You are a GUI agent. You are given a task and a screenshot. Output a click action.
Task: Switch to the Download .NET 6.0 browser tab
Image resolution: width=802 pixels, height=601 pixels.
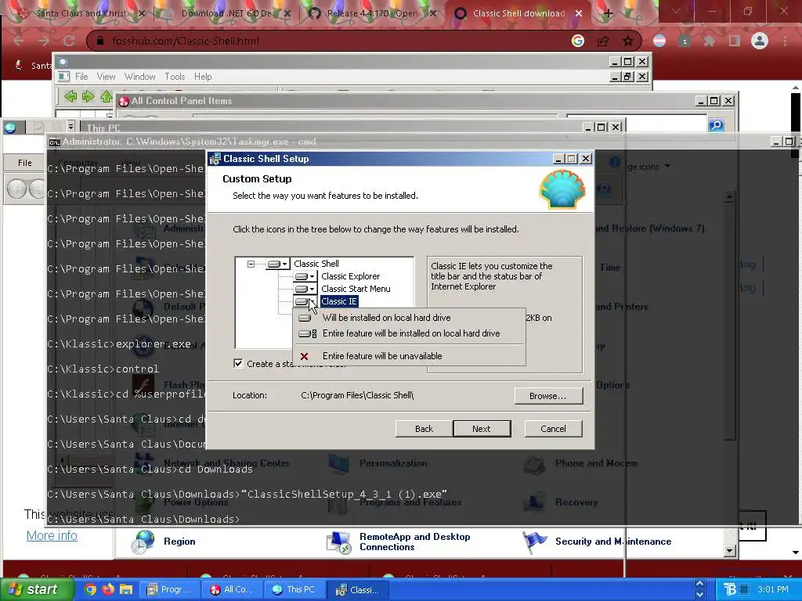tap(229, 14)
